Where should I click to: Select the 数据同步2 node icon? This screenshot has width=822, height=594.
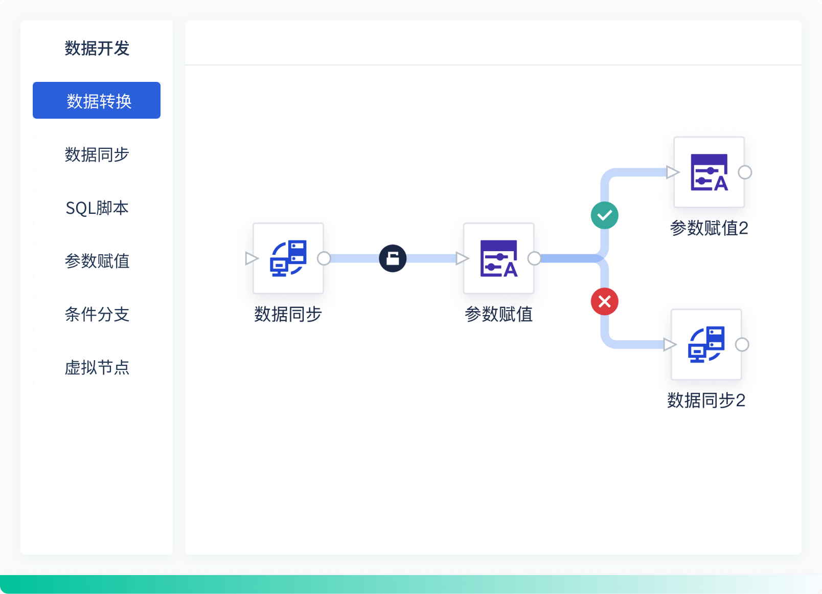coord(706,344)
